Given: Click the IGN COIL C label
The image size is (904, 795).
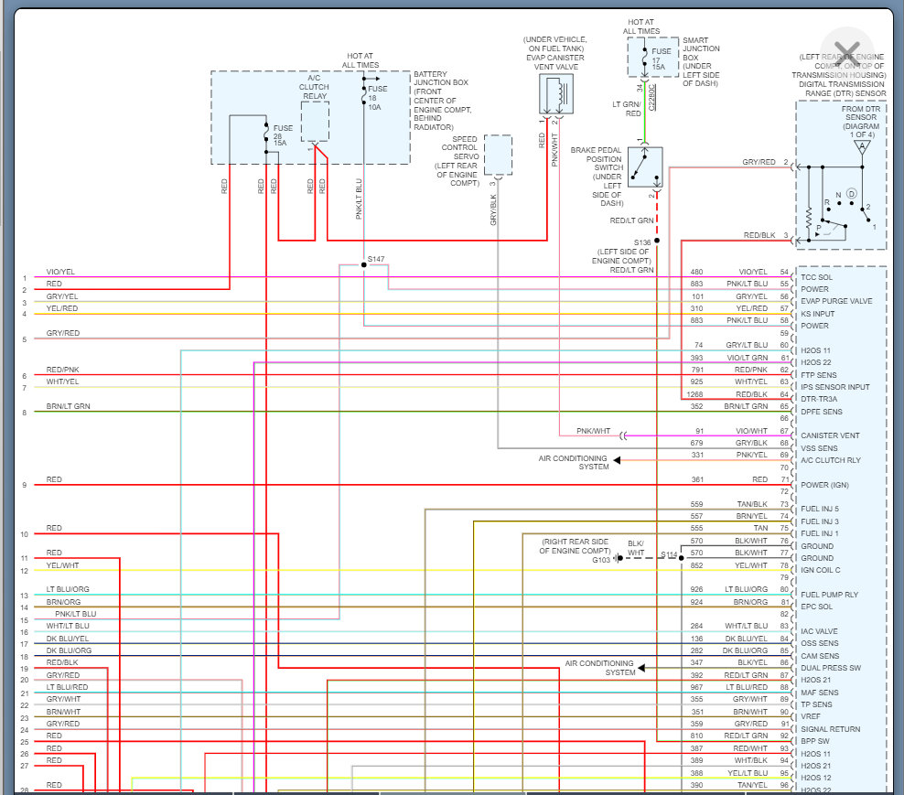Looking at the screenshot, I should pyautogui.click(x=821, y=570).
